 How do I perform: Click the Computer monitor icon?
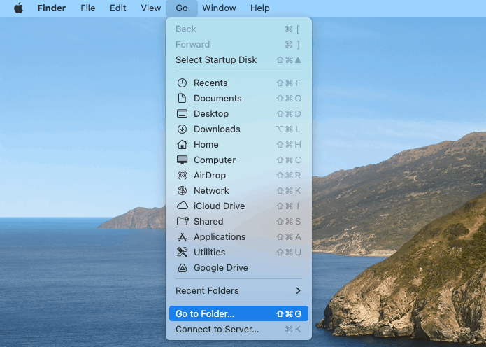pyautogui.click(x=182, y=160)
